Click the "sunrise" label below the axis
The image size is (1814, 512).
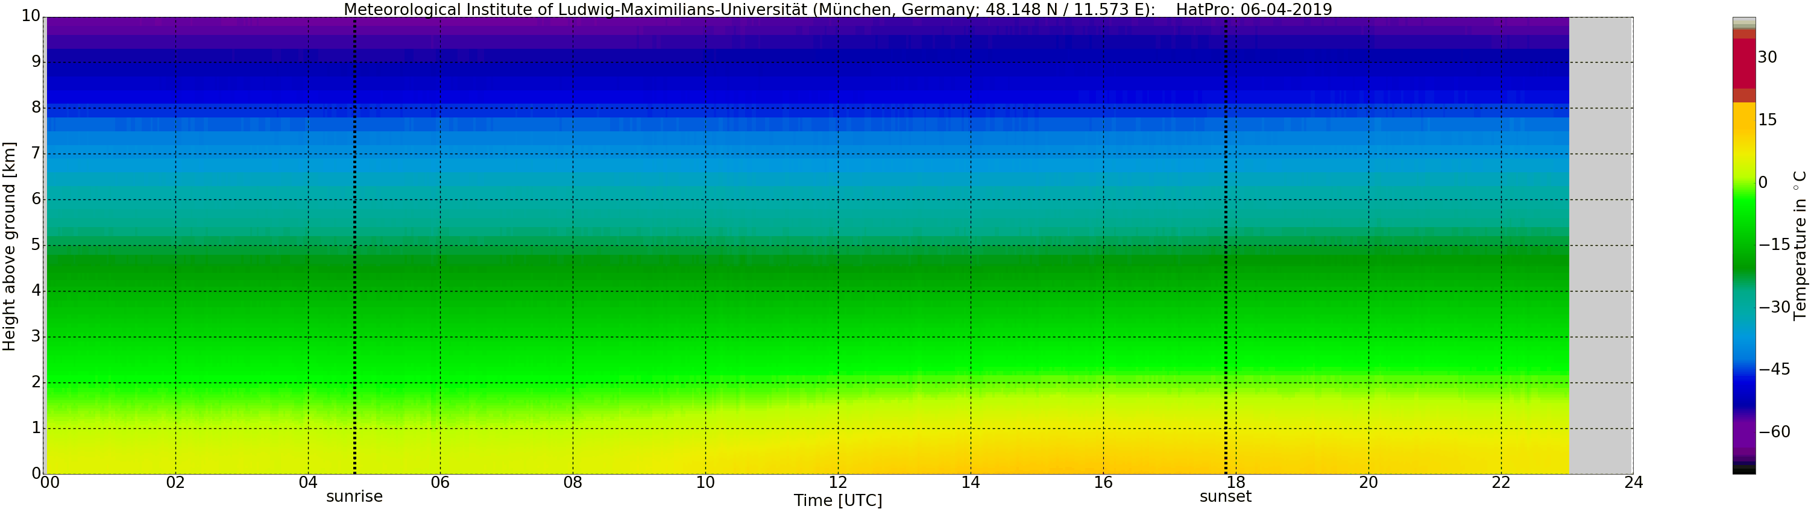[x=354, y=496]
